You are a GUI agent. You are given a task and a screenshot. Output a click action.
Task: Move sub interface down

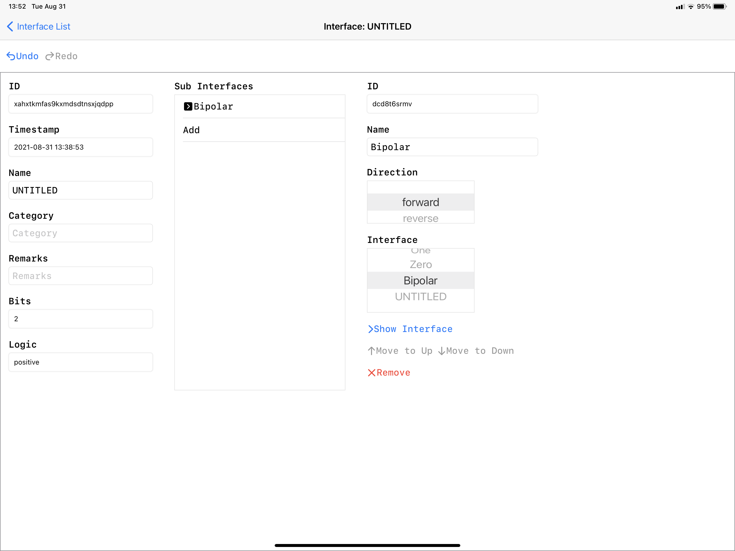click(476, 351)
